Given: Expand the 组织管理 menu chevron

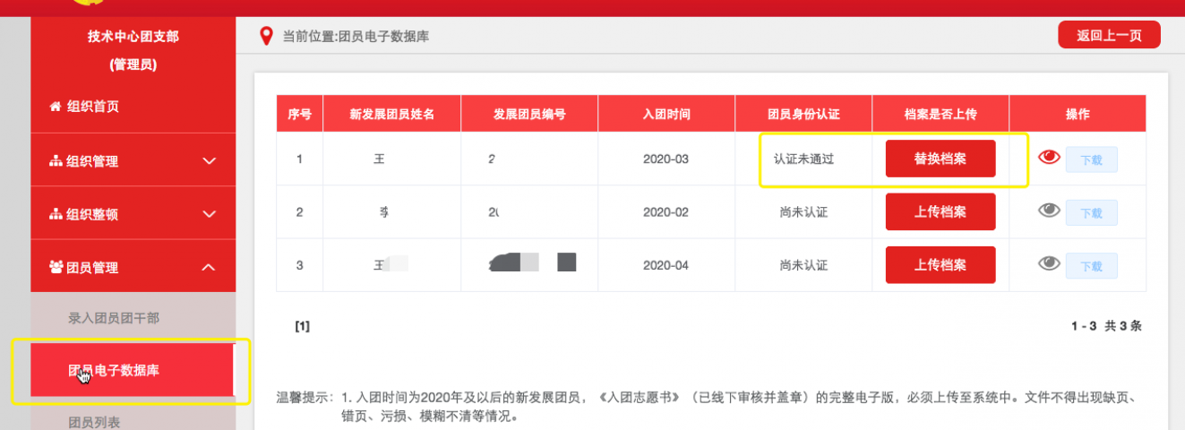Looking at the screenshot, I should tap(209, 161).
